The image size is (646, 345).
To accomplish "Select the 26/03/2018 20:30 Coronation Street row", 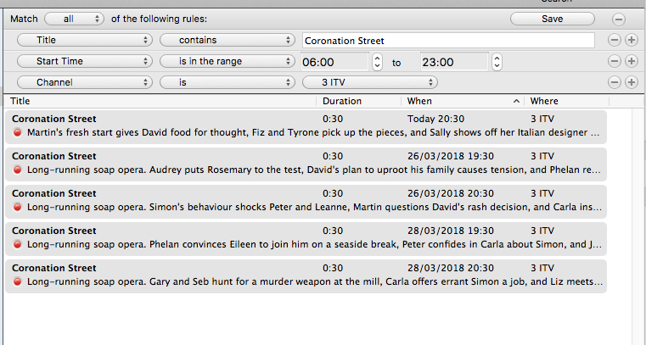I will pos(306,202).
